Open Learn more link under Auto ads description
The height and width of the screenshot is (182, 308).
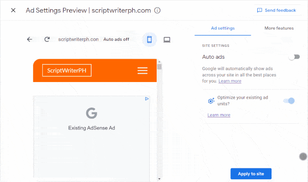230,81
